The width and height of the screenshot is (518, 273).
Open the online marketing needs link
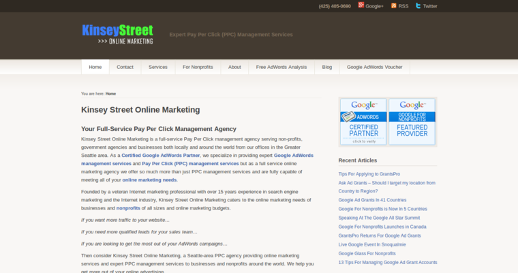coord(149,180)
